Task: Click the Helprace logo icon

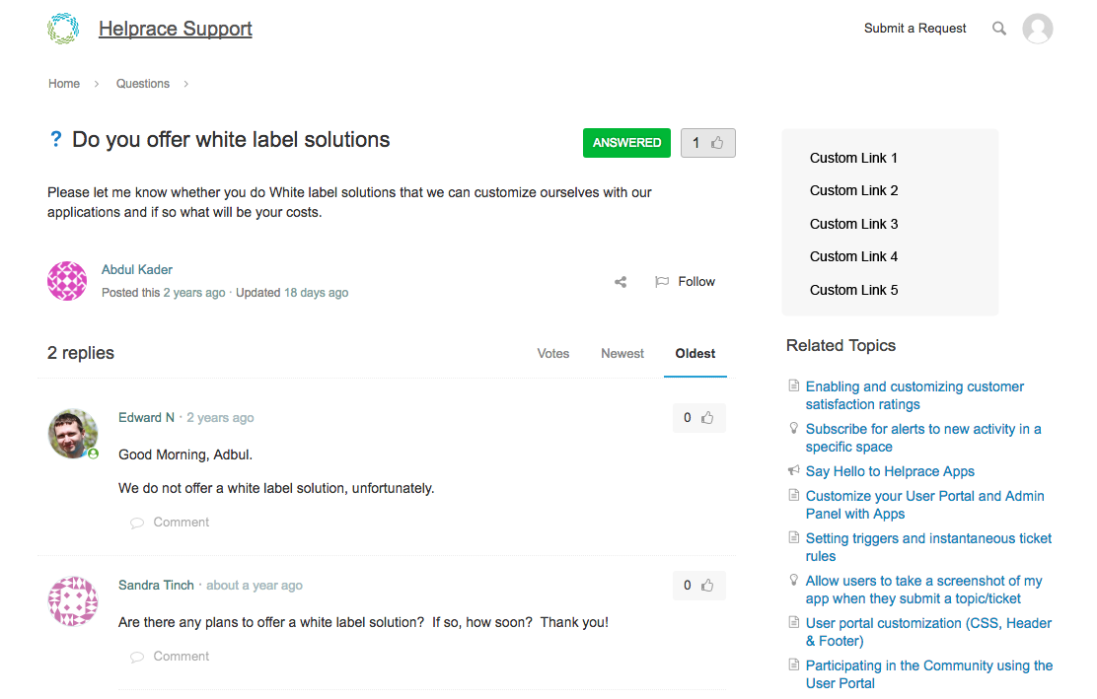Action: pyautogui.click(x=63, y=29)
